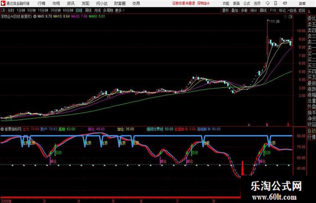Open the 发现 menu
The width and height of the screenshot is (316, 203).
tap(86, 3)
